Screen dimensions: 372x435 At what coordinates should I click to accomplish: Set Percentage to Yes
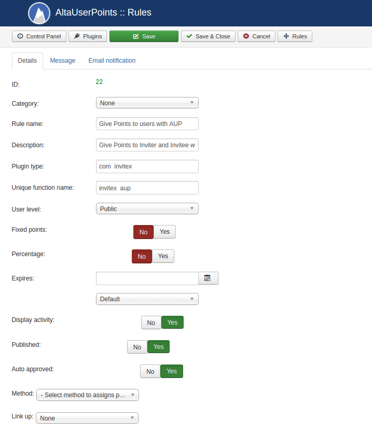point(163,256)
